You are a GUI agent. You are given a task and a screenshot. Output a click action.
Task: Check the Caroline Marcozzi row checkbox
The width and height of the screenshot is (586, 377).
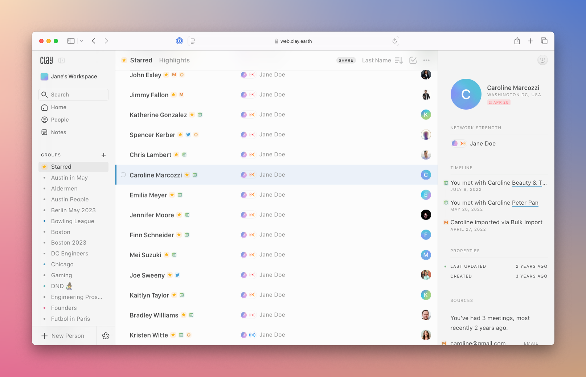(123, 175)
